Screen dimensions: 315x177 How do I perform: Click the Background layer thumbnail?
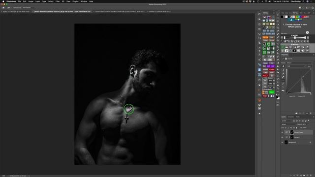pos(286,142)
